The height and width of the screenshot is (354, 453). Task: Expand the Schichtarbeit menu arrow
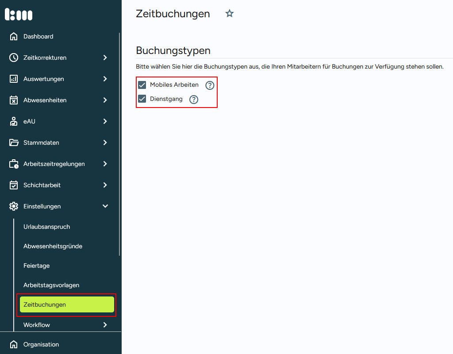click(x=105, y=185)
